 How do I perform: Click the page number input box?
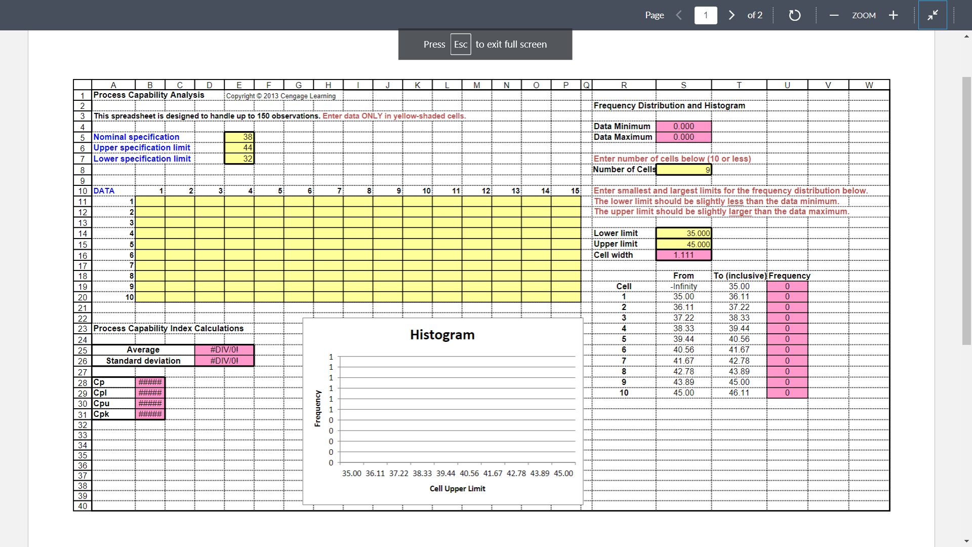(705, 15)
